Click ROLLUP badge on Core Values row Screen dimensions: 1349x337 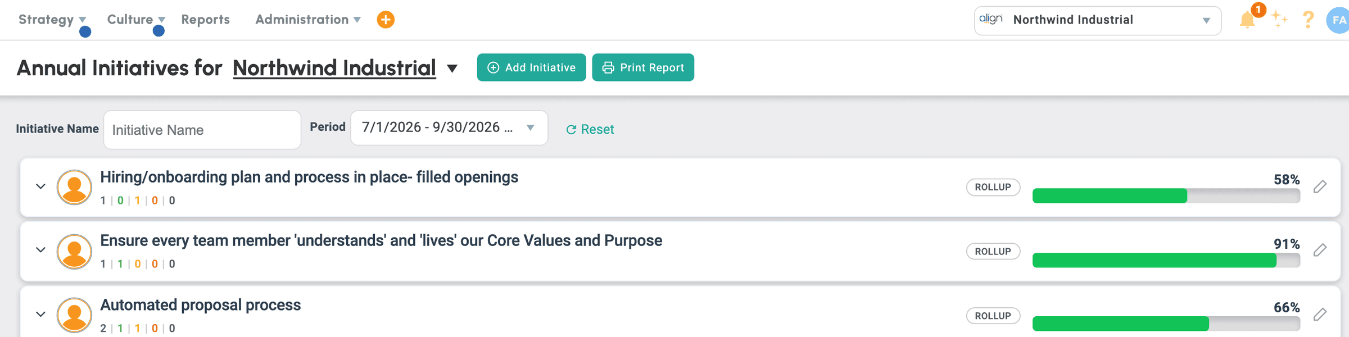pos(993,251)
